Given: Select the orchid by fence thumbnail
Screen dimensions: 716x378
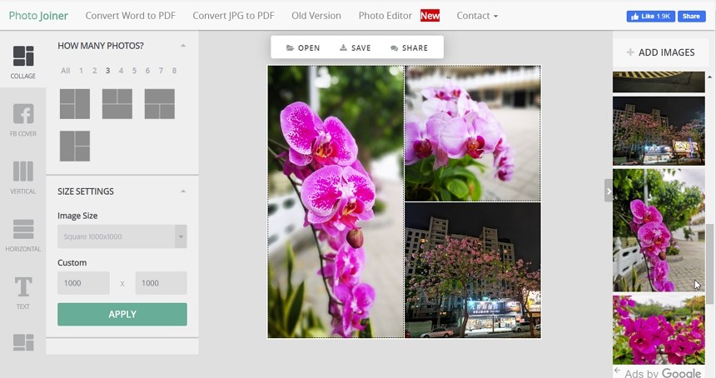Looking at the screenshot, I should 659,230.
